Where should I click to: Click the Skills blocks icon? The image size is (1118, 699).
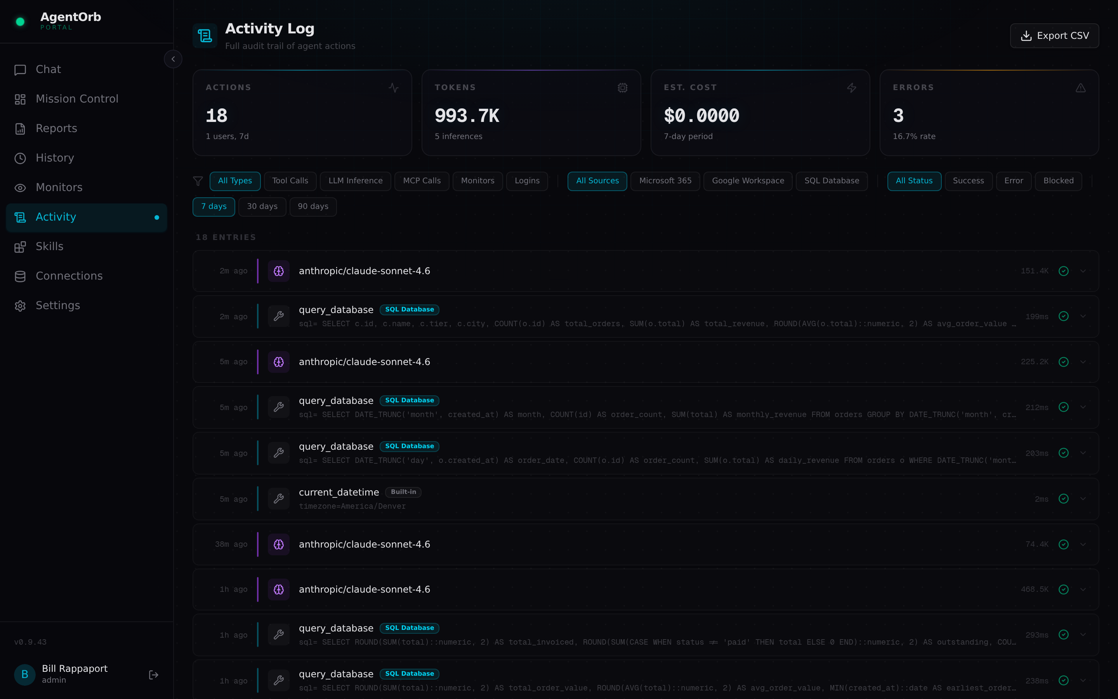pos(20,247)
